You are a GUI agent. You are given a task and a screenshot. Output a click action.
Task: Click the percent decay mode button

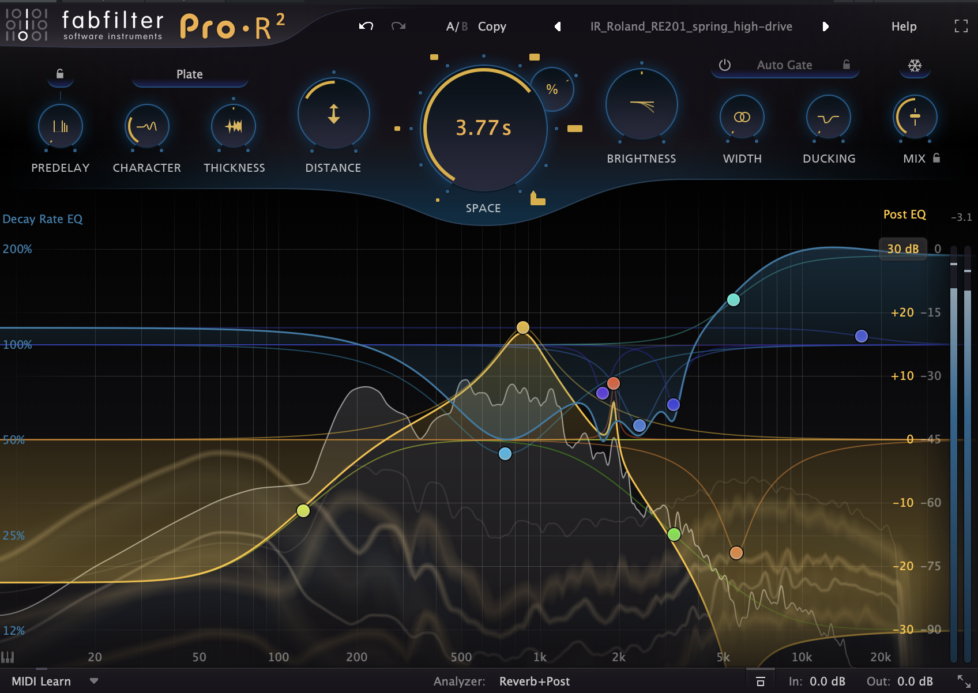(552, 89)
